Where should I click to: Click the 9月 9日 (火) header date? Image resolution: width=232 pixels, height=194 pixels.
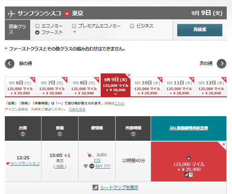207,13
